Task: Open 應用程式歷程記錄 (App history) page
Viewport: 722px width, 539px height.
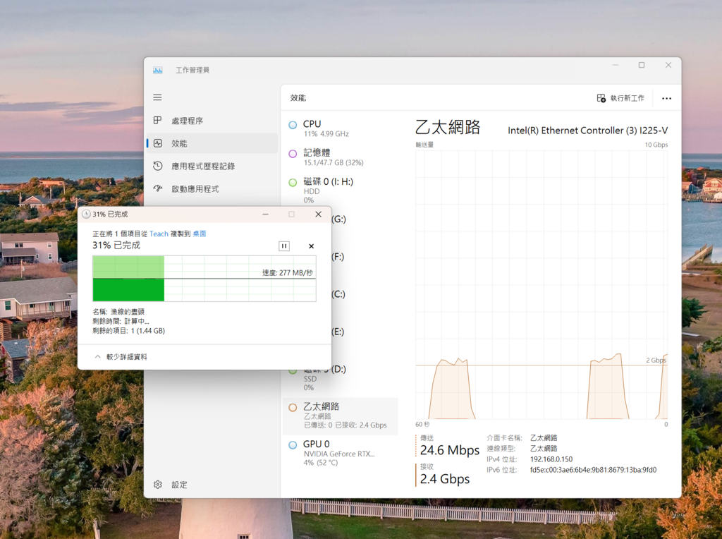Action: coord(212,166)
